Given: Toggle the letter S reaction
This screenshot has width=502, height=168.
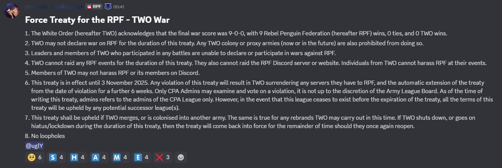Looking at the screenshot, I should (x=56, y=157).
